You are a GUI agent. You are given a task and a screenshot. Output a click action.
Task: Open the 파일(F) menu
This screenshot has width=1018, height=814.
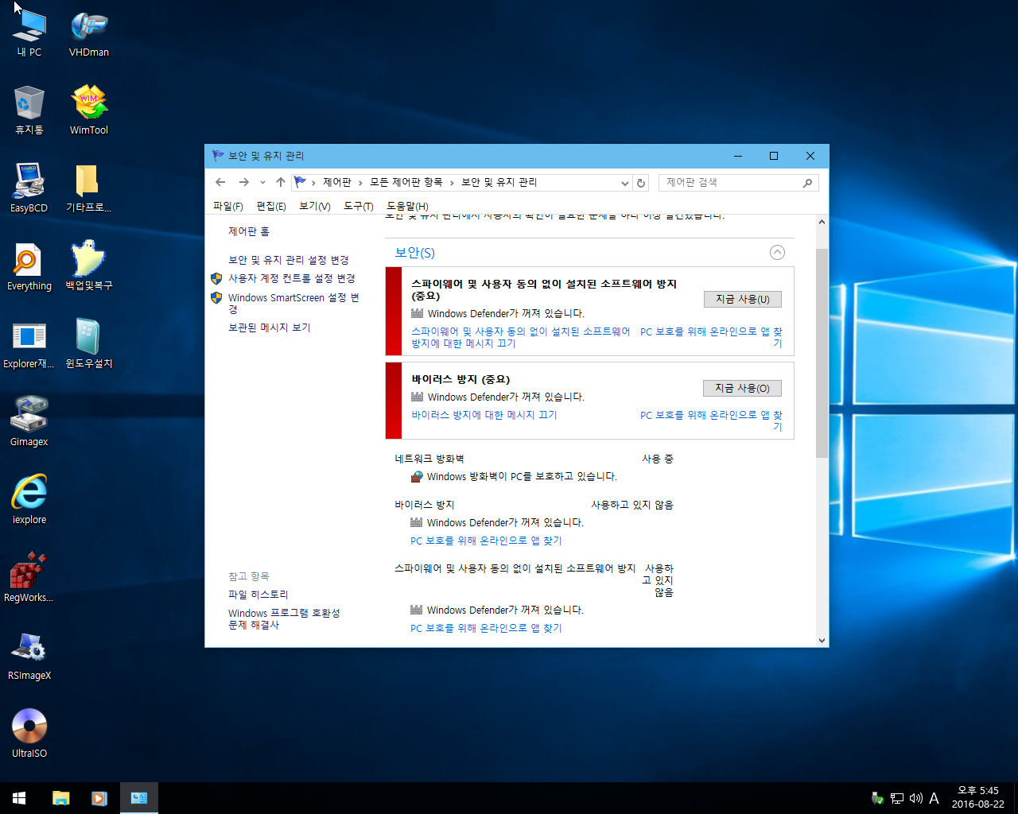coord(228,206)
